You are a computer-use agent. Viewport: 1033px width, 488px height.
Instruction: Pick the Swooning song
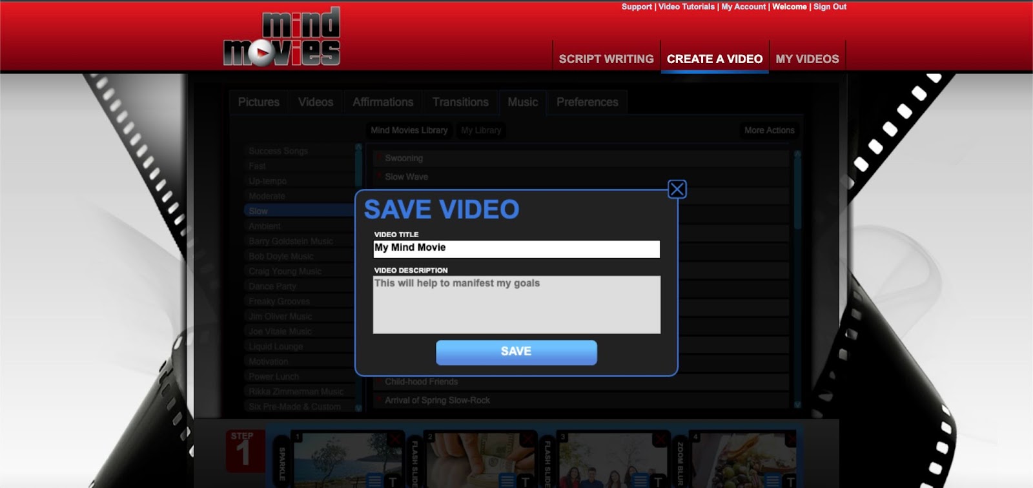[x=581, y=158]
